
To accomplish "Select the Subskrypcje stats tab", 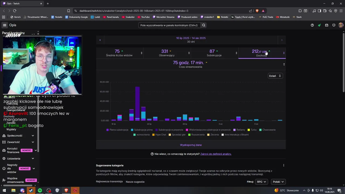I will (215, 53).
